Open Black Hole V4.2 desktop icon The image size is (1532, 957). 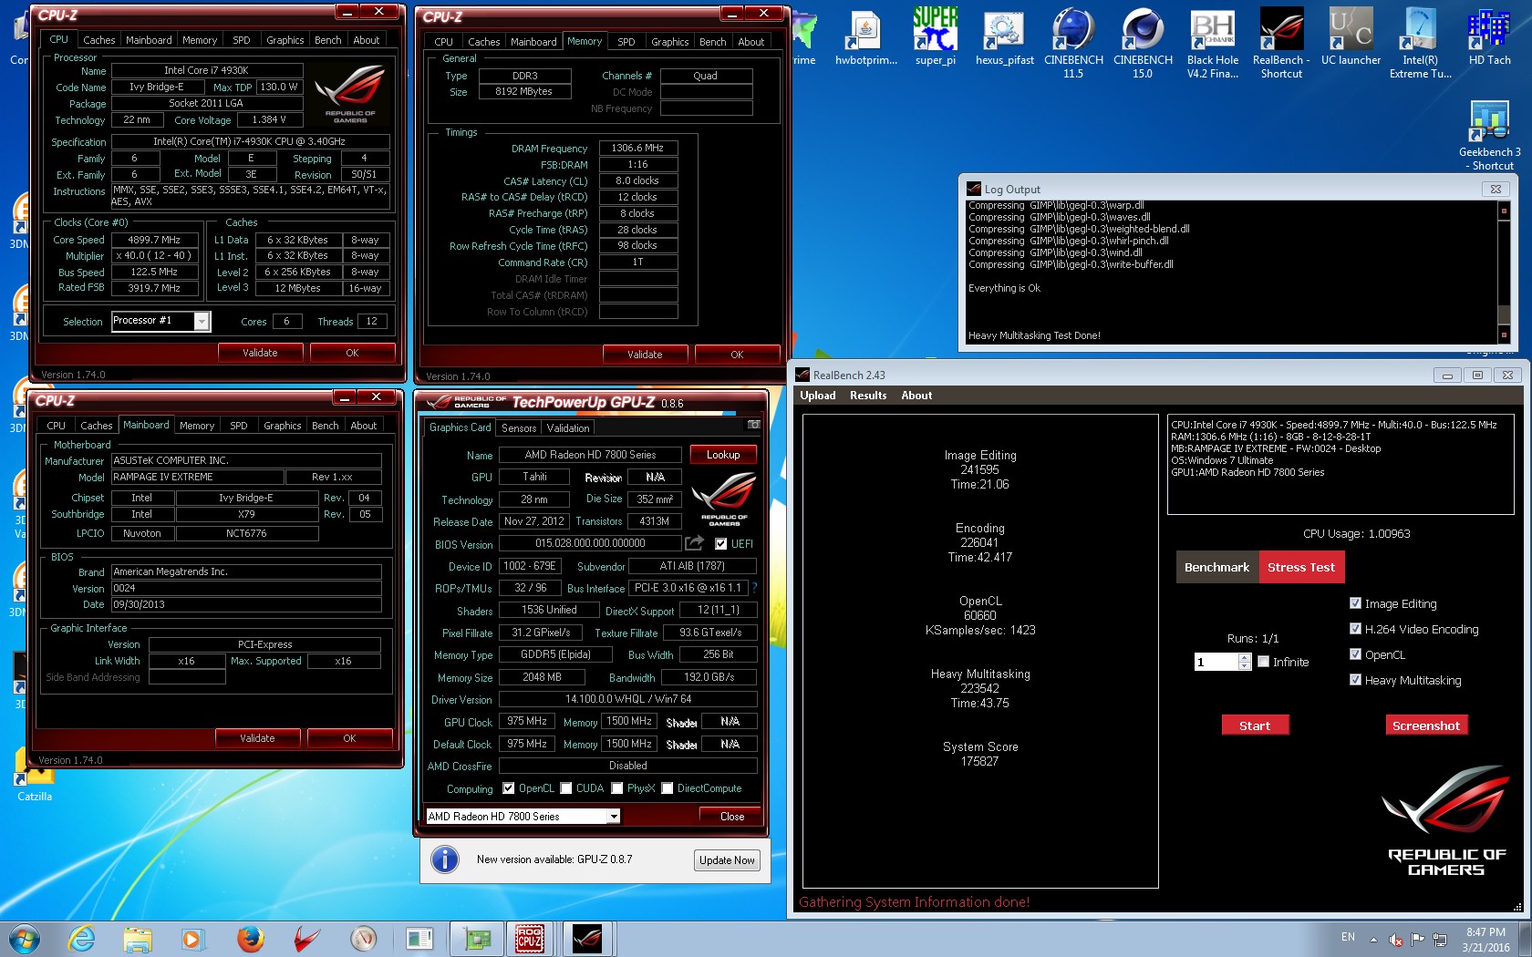pos(1213,44)
